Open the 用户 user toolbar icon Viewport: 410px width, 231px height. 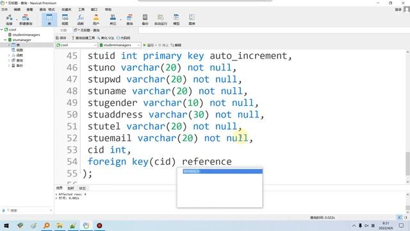click(96, 20)
